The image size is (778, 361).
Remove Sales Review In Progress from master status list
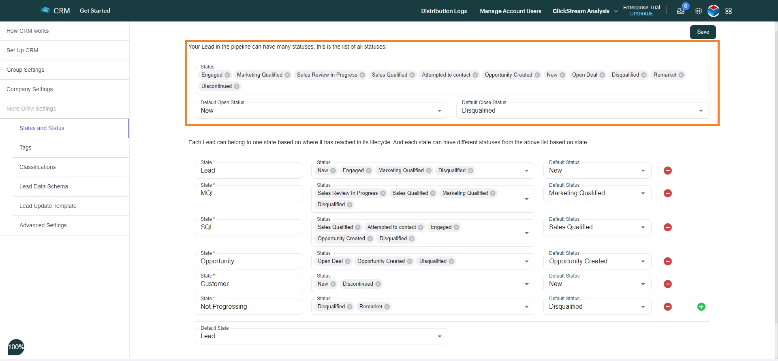(362, 75)
